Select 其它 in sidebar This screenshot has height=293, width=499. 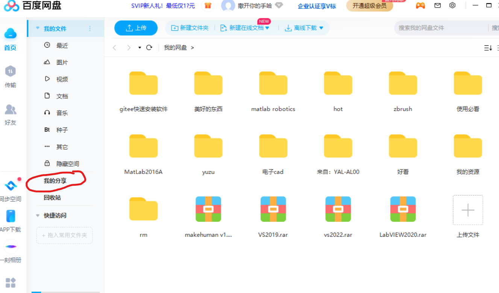coord(62,147)
